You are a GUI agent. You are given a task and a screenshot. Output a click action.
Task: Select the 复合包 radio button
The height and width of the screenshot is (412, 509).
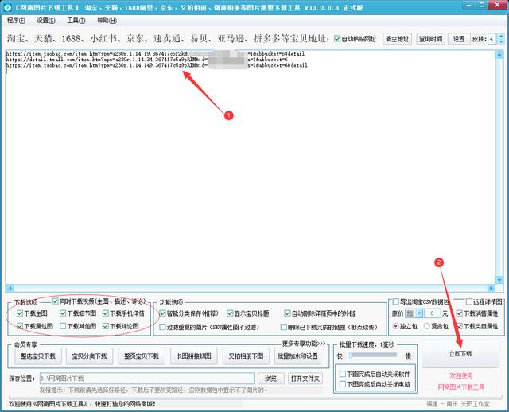427,326
